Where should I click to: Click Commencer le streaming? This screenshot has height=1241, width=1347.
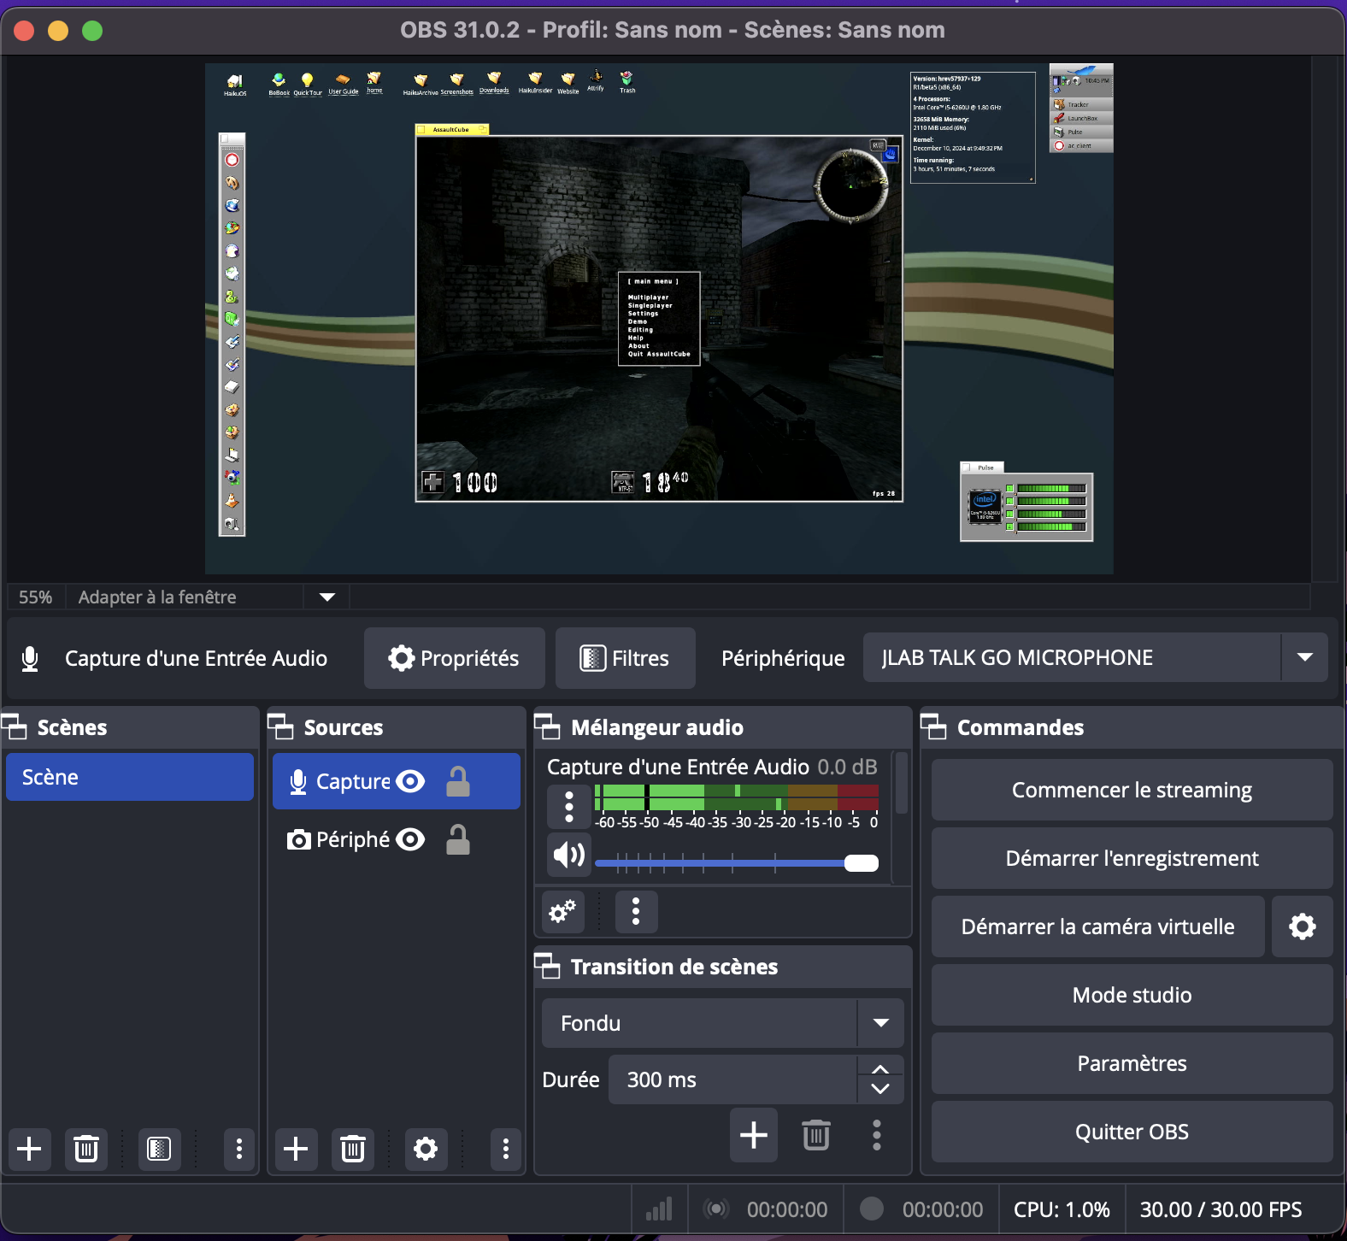(1132, 790)
